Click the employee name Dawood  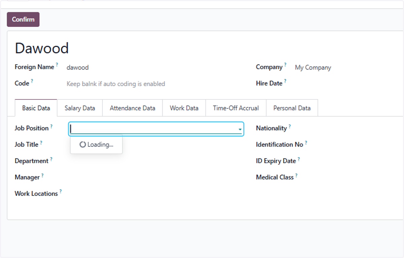[42, 48]
